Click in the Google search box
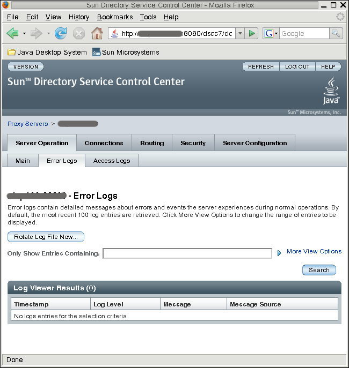 click(304, 34)
